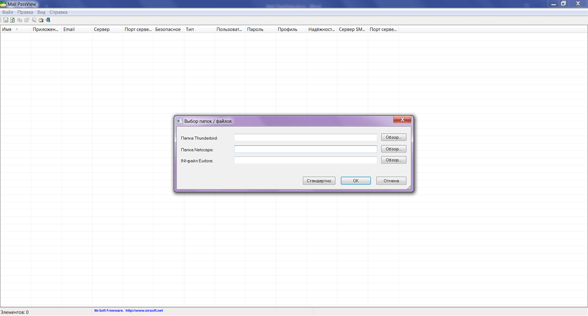Screen dimensions: 588x316
Task: Click the Элементов: 0 status bar text
Action: (15, 312)
